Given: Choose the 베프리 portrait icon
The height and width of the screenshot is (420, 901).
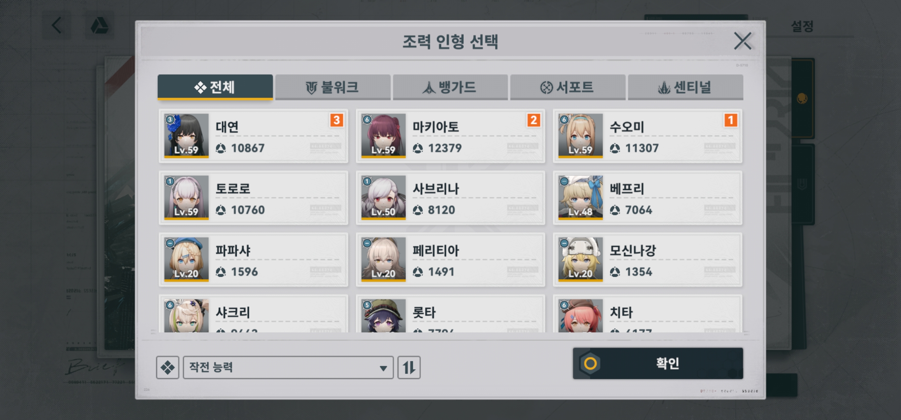Looking at the screenshot, I should [580, 197].
